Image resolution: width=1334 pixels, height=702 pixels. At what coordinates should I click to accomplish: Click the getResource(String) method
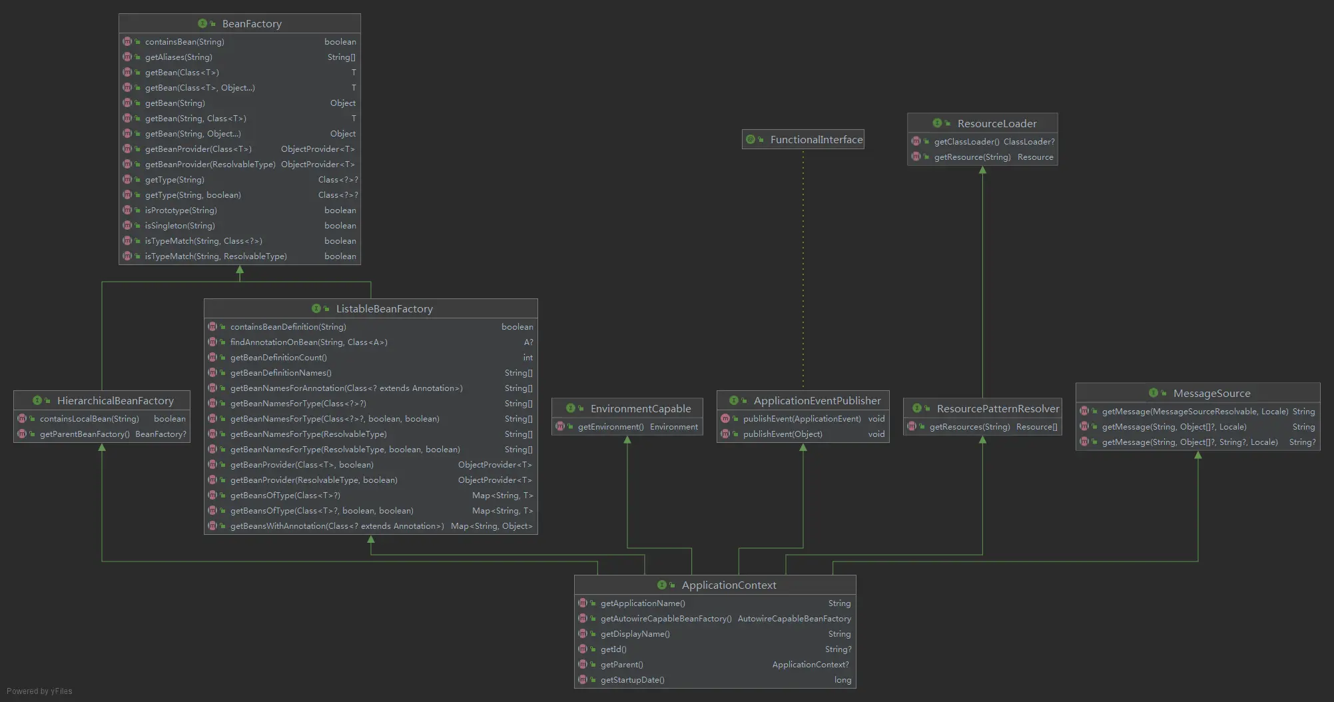(972, 157)
